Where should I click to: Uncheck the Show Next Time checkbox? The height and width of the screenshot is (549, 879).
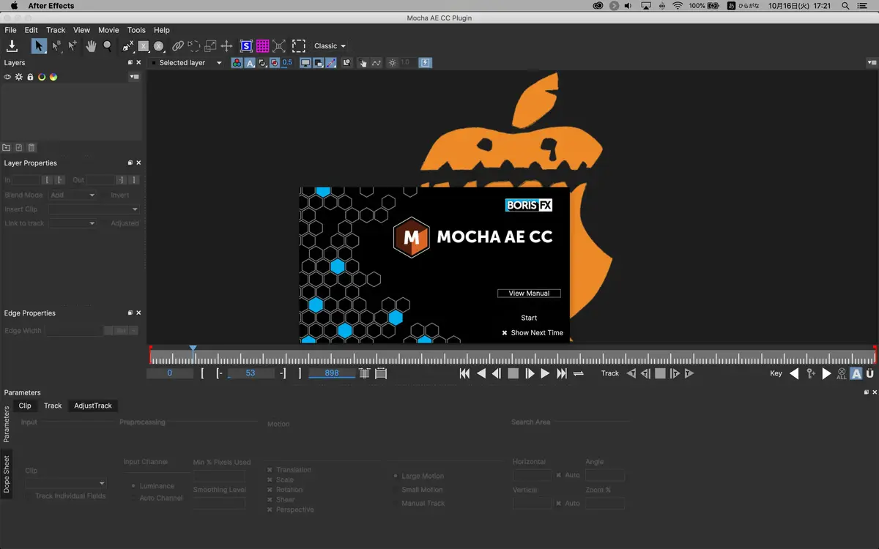[505, 333]
